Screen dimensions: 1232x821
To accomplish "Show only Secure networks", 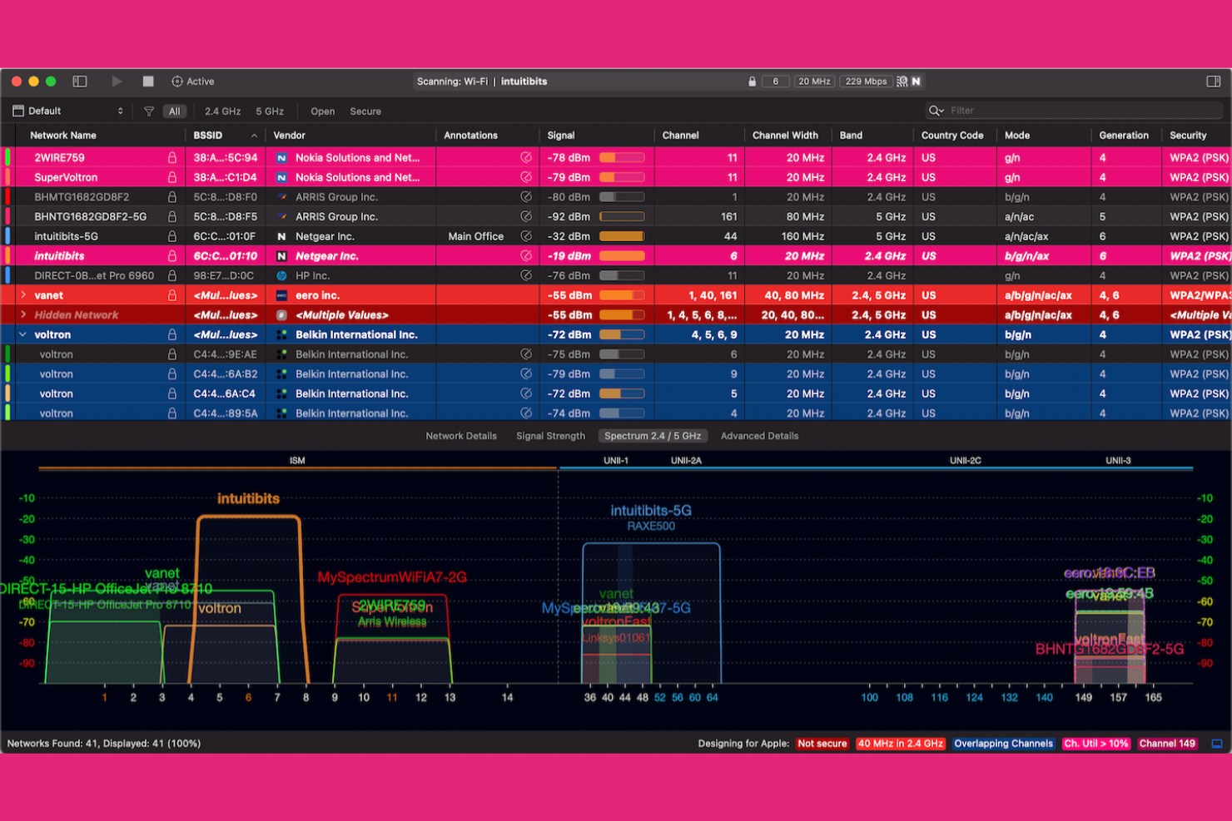I will click(x=365, y=111).
